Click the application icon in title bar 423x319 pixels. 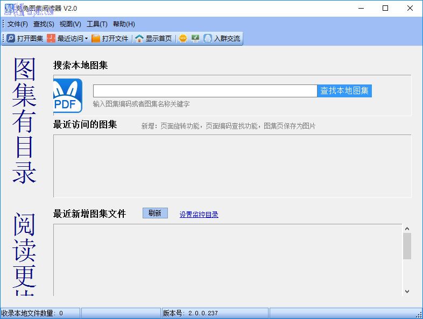point(9,9)
